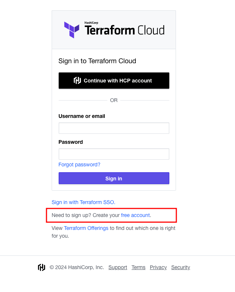
Task: Focus the Password input field
Action: click(x=114, y=154)
